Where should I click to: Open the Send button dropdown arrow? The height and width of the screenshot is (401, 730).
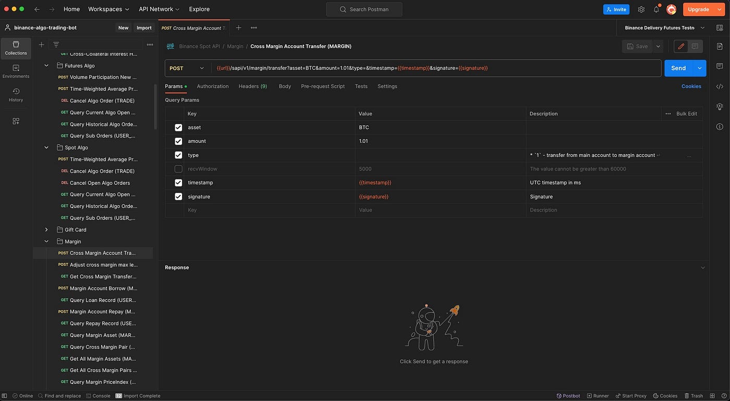pos(699,68)
